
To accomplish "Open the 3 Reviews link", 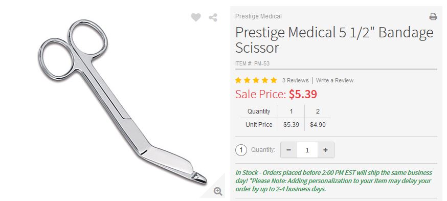I will coord(295,80).
